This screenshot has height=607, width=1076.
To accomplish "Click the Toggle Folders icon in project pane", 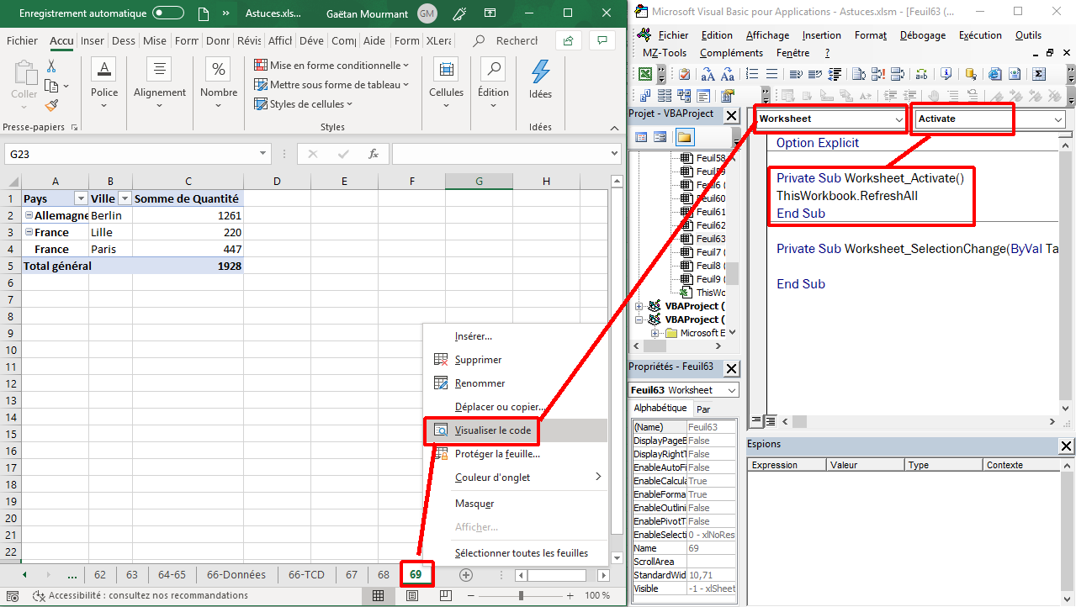I will pos(683,137).
